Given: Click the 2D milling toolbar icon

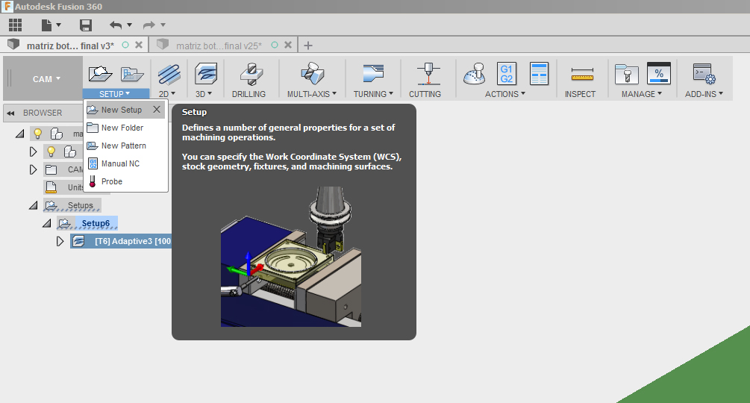Looking at the screenshot, I should pos(169,74).
